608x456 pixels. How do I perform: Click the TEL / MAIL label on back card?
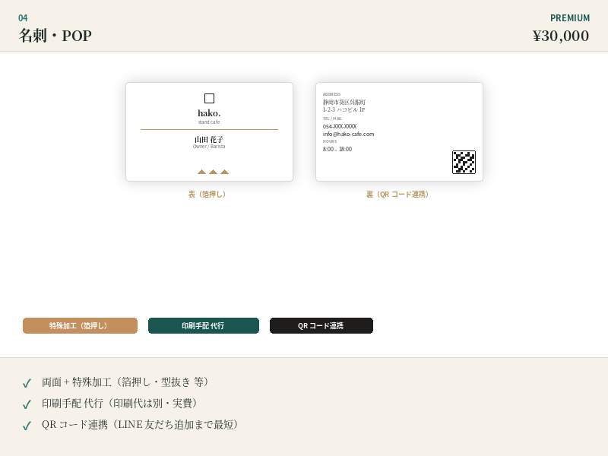332,119
